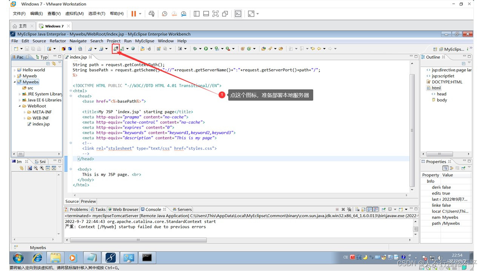Expand JRE System Library node
This screenshot has height=271, width=483.
coord(20,94)
